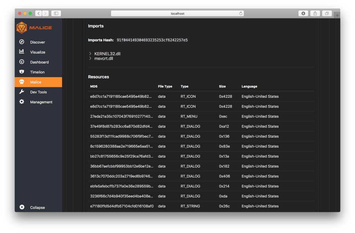Click the Dashboard gauge icon
This screenshot has width=355, height=233.
tap(22, 62)
